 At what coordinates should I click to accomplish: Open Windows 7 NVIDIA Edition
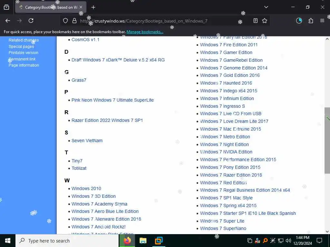coord(226,152)
